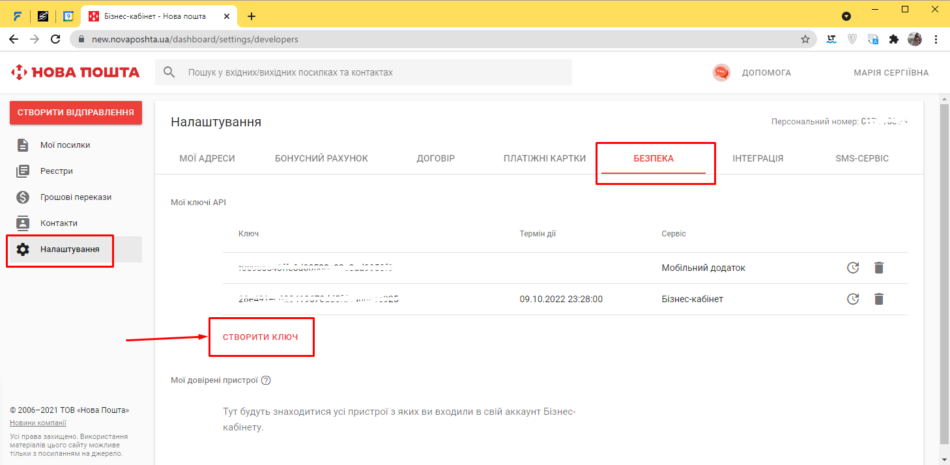This screenshot has height=465, width=950.
Task: Bookmark this page with star icon
Action: [x=805, y=39]
